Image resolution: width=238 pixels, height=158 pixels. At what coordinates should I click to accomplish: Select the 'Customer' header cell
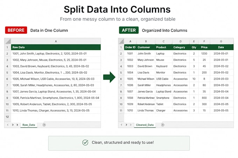146,47
